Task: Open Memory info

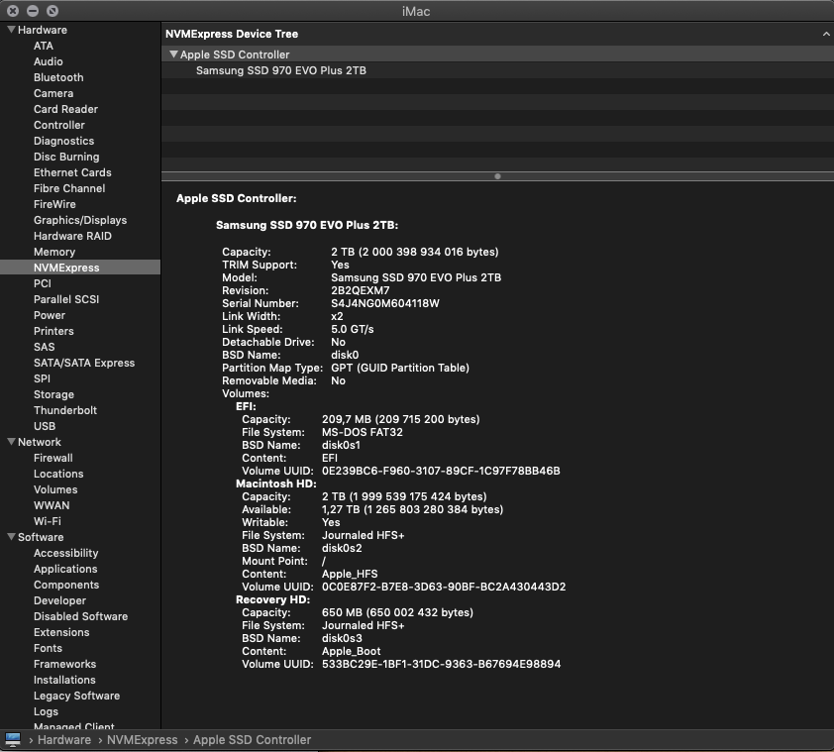Action: click(x=54, y=252)
